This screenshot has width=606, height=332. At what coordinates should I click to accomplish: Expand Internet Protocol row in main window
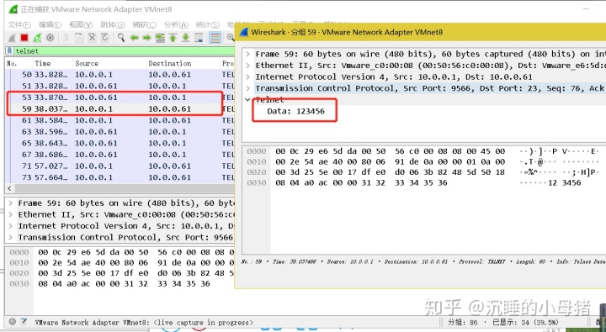(x=11, y=226)
